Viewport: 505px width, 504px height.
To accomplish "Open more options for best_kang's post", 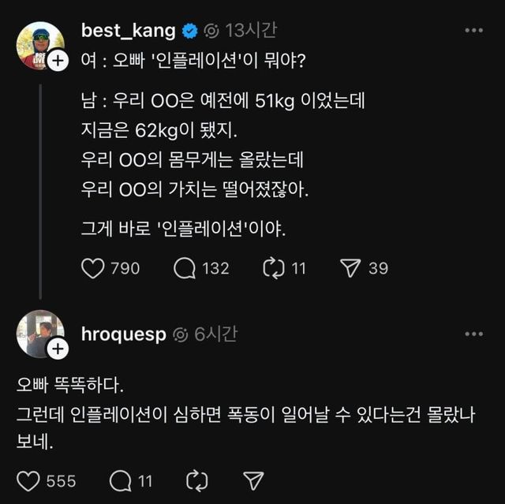I will click(x=473, y=31).
